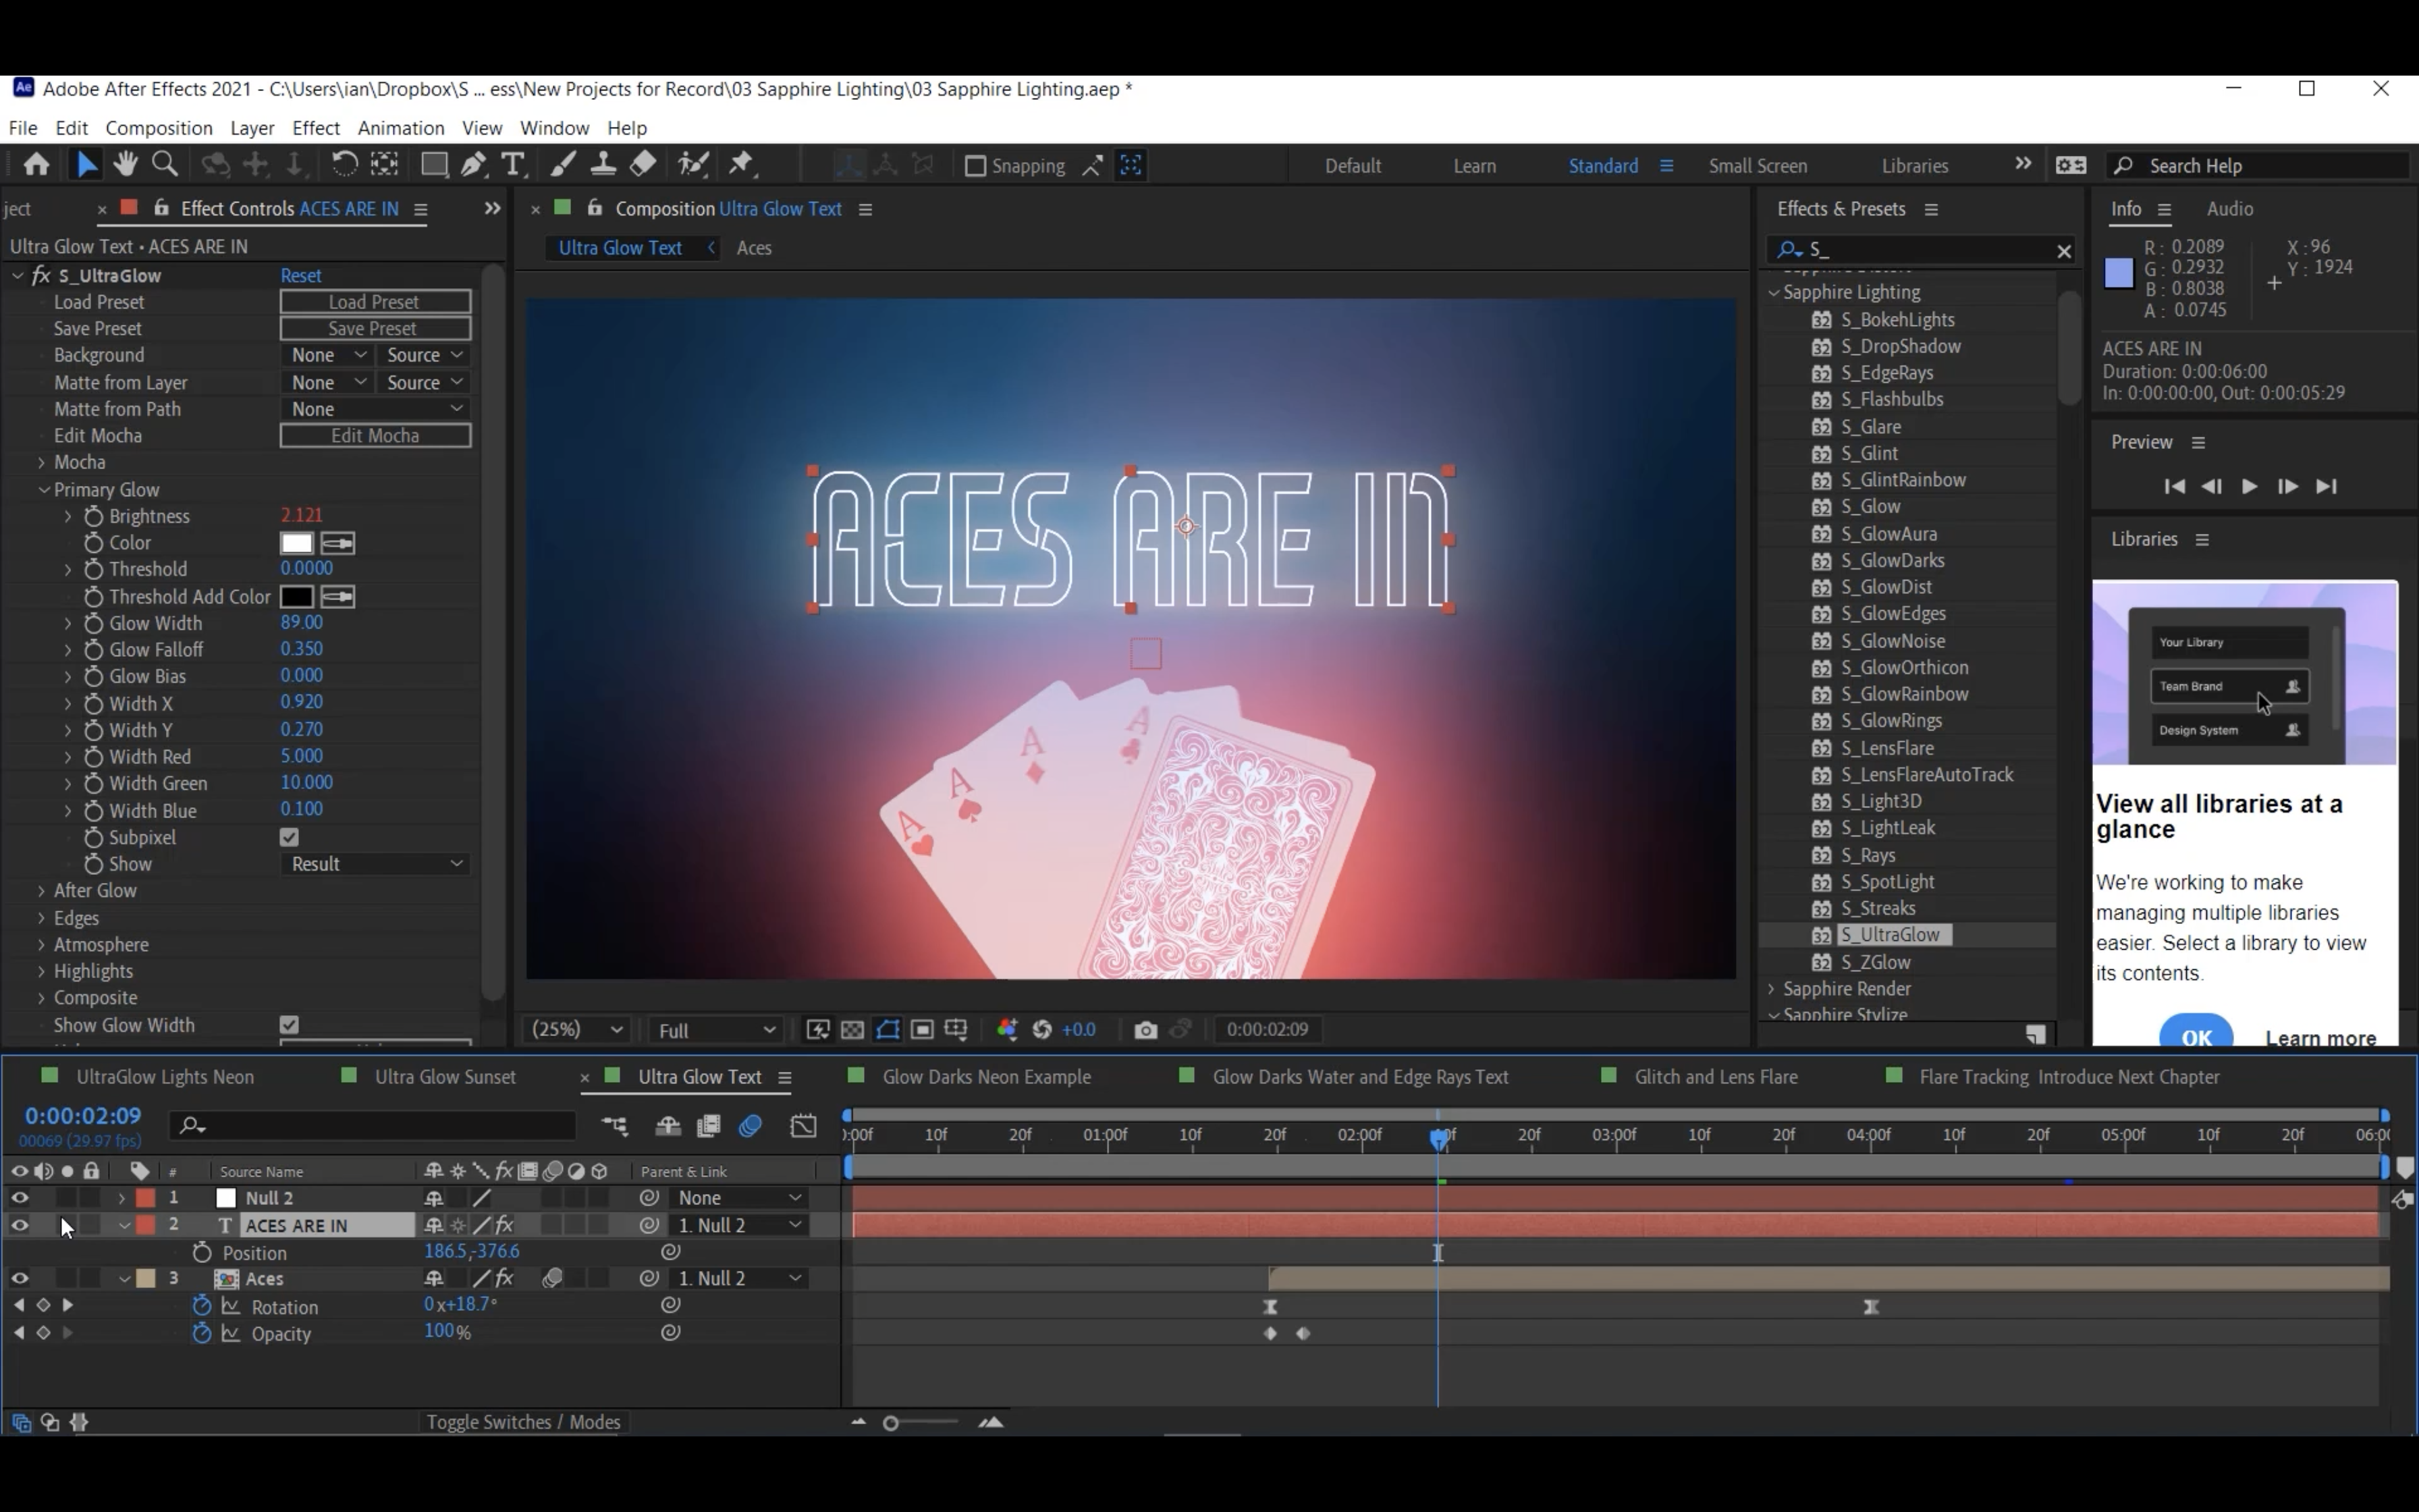Image resolution: width=2419 pixels, height=1512 pixels.
Task: Click the Edit Mocha button
Action: [375, 436]
